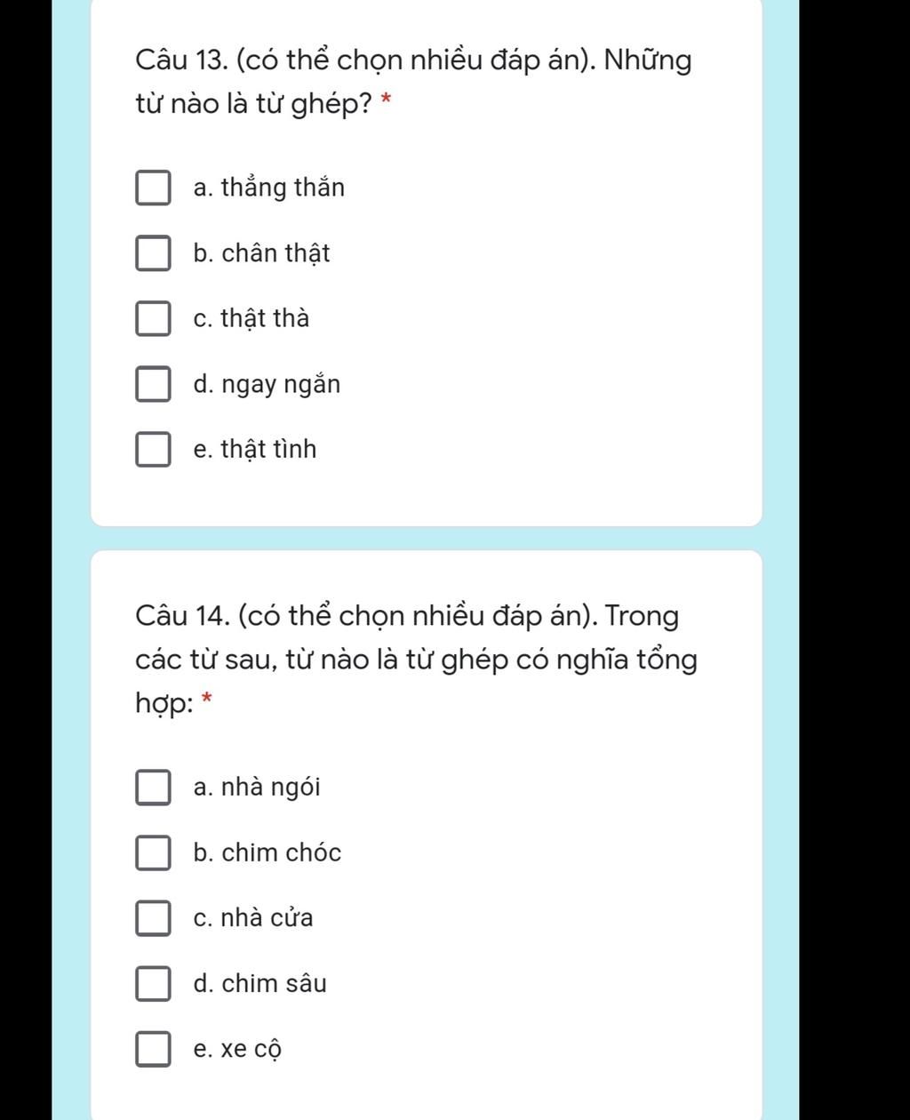
Task: Select the 'c. thật thà' checkbox
Action: click(x=152, y=319)
